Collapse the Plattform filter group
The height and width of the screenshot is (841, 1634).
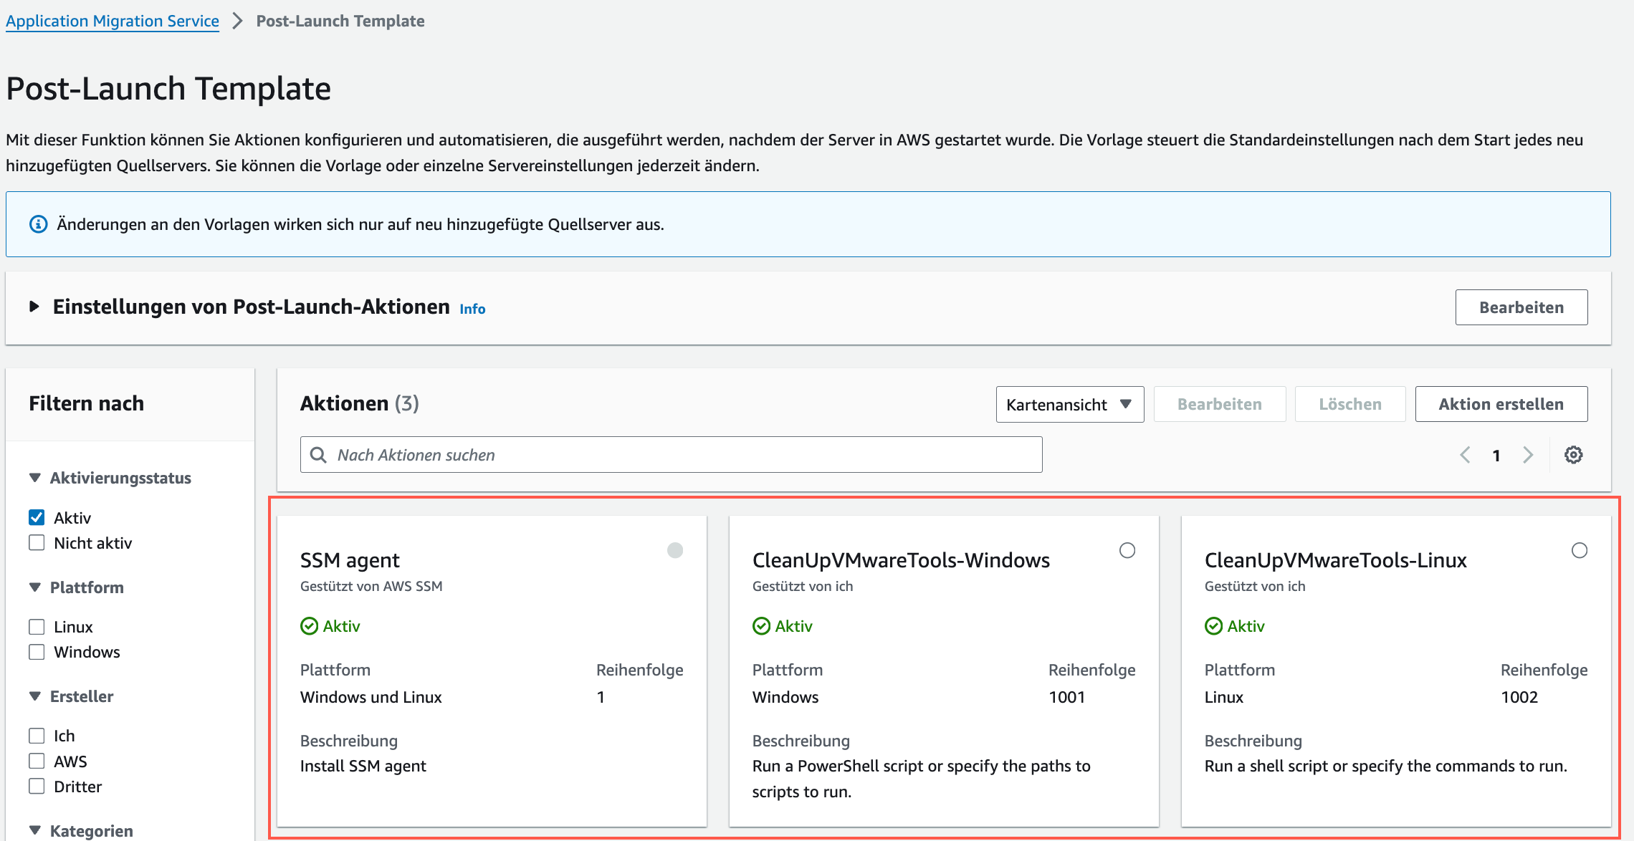tap(34, 587)
